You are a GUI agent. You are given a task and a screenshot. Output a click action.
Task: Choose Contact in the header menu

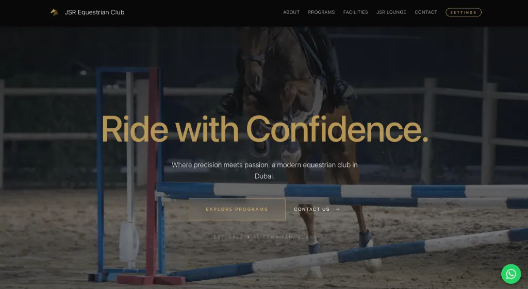click(x=425, y=12)
